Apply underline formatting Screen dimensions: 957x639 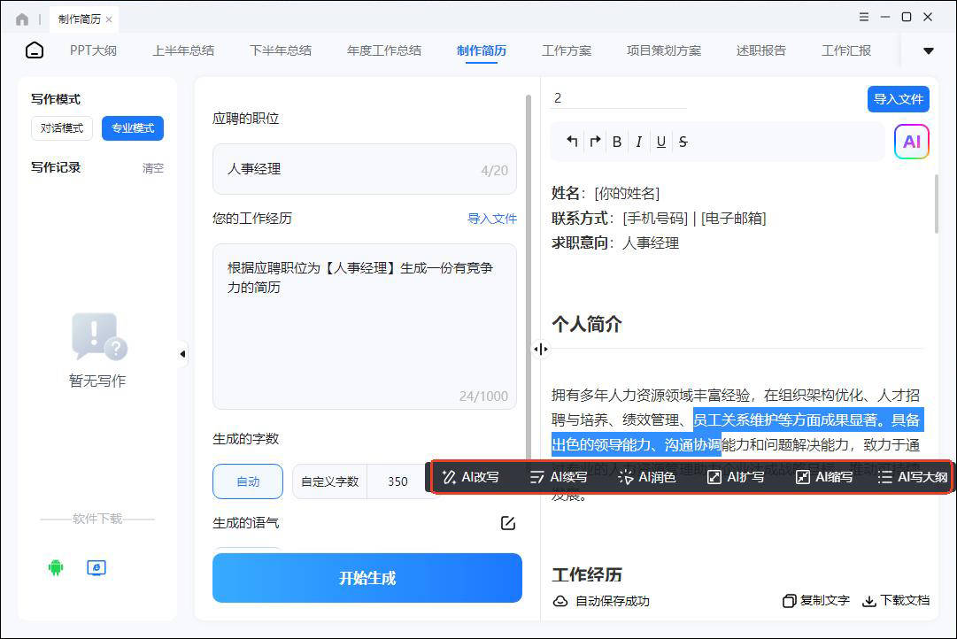coord(660,142)
